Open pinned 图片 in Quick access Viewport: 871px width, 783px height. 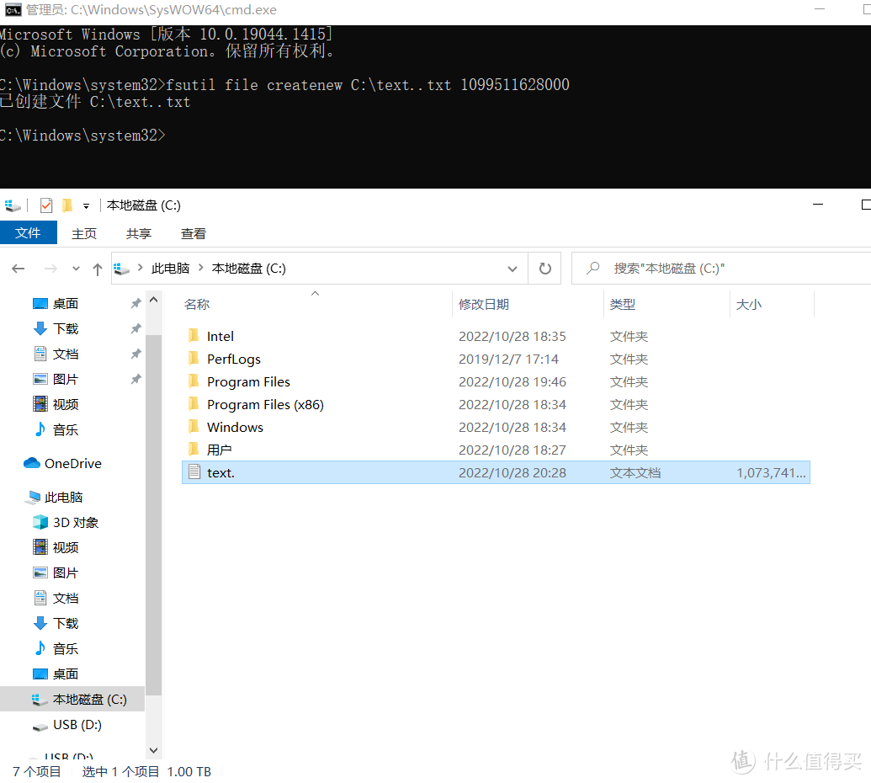pyautogui.click(x=66, y=379)
